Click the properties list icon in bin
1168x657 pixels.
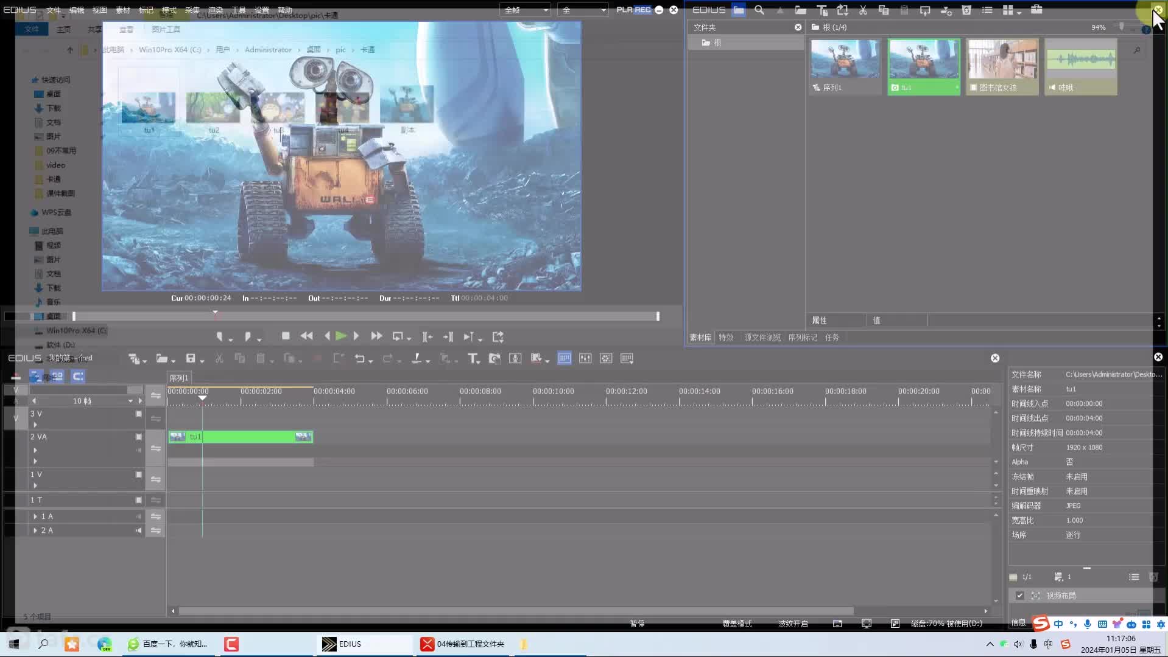point(987,10)
